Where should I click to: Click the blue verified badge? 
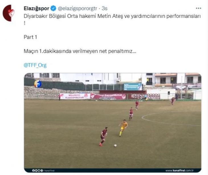pos(53,8)
